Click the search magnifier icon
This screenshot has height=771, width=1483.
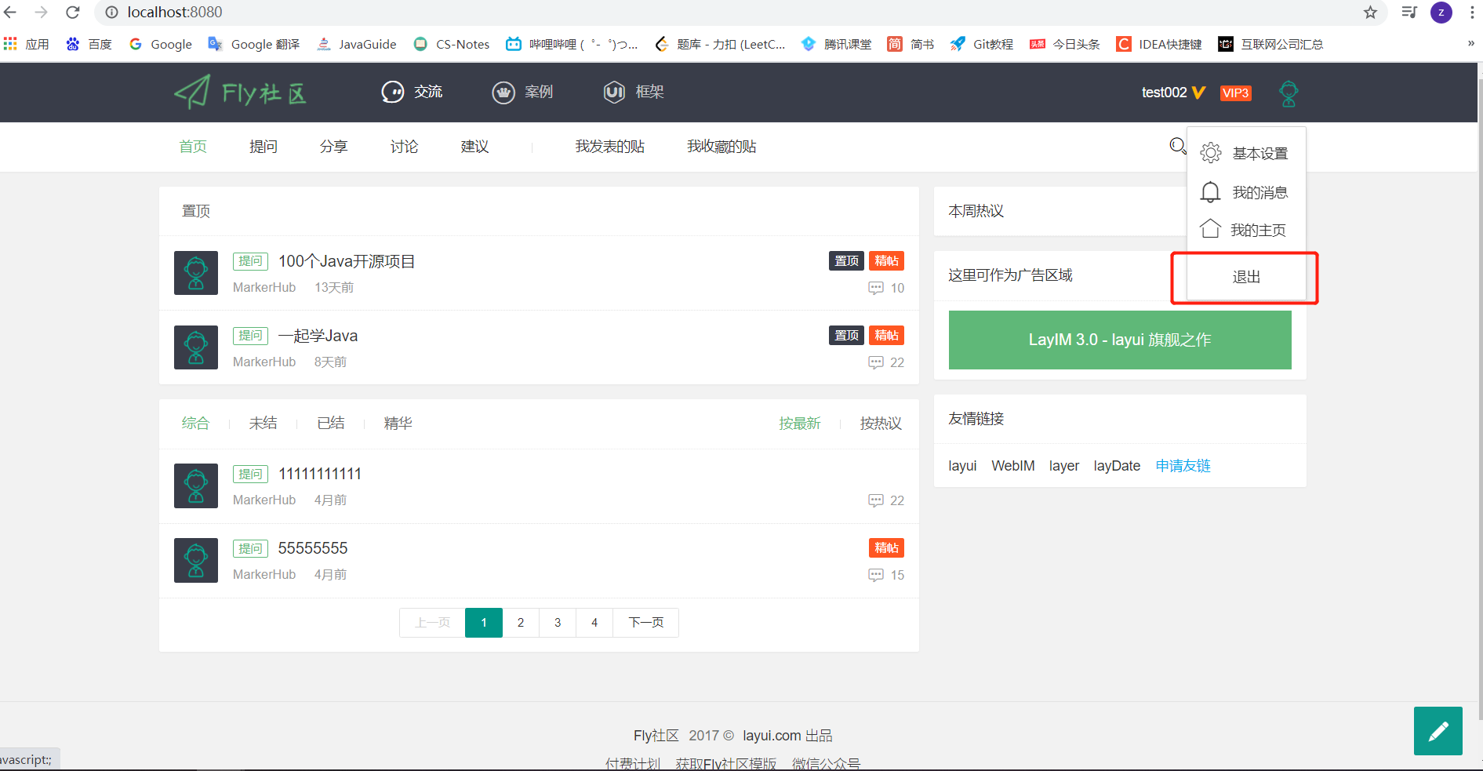pos(1176,146)
